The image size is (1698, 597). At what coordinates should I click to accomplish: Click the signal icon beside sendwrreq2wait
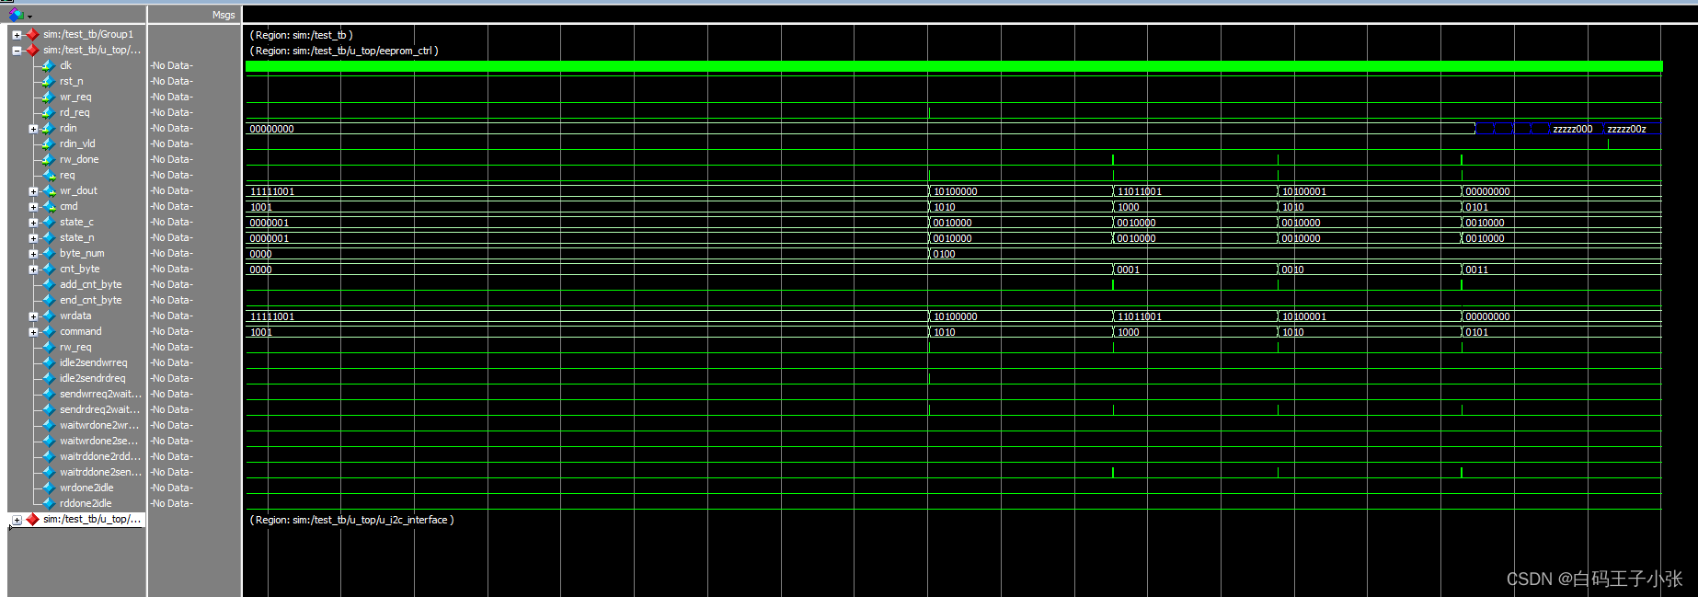[50, 394]
